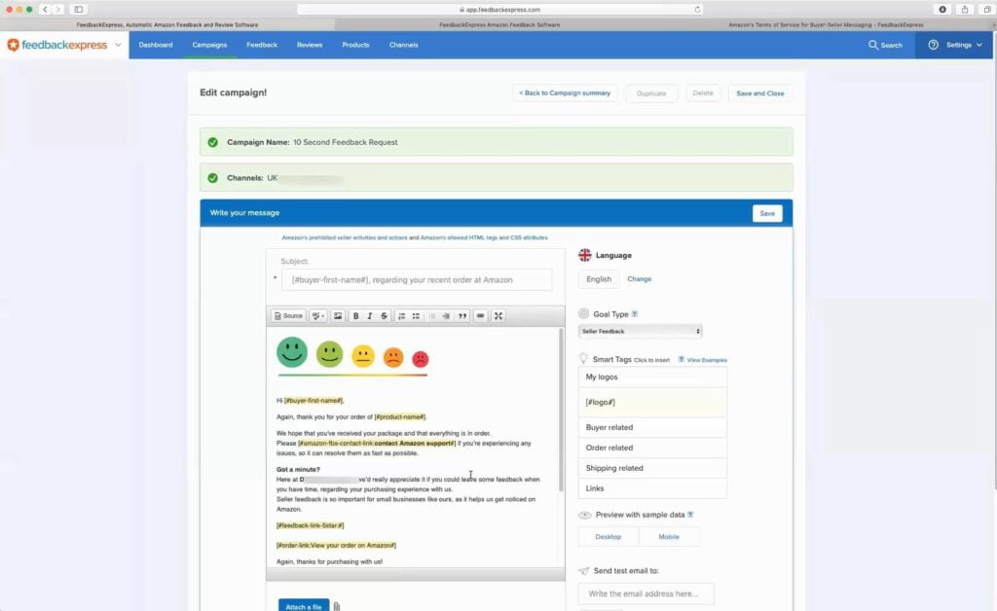The height and width of the screenshot is (611, 997).
Task: Click the decrease indent icon
Action: [x=431, y=315]
